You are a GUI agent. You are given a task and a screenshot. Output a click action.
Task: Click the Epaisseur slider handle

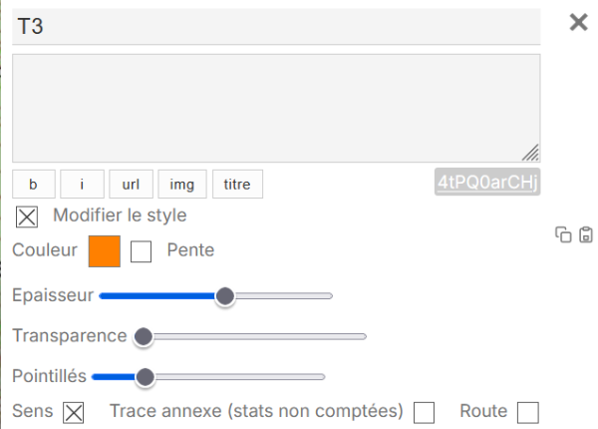225,295
